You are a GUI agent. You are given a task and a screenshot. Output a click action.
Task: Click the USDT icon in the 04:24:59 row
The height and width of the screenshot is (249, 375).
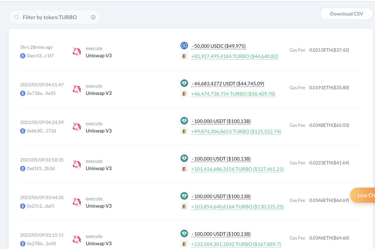(x=184, y=121)
